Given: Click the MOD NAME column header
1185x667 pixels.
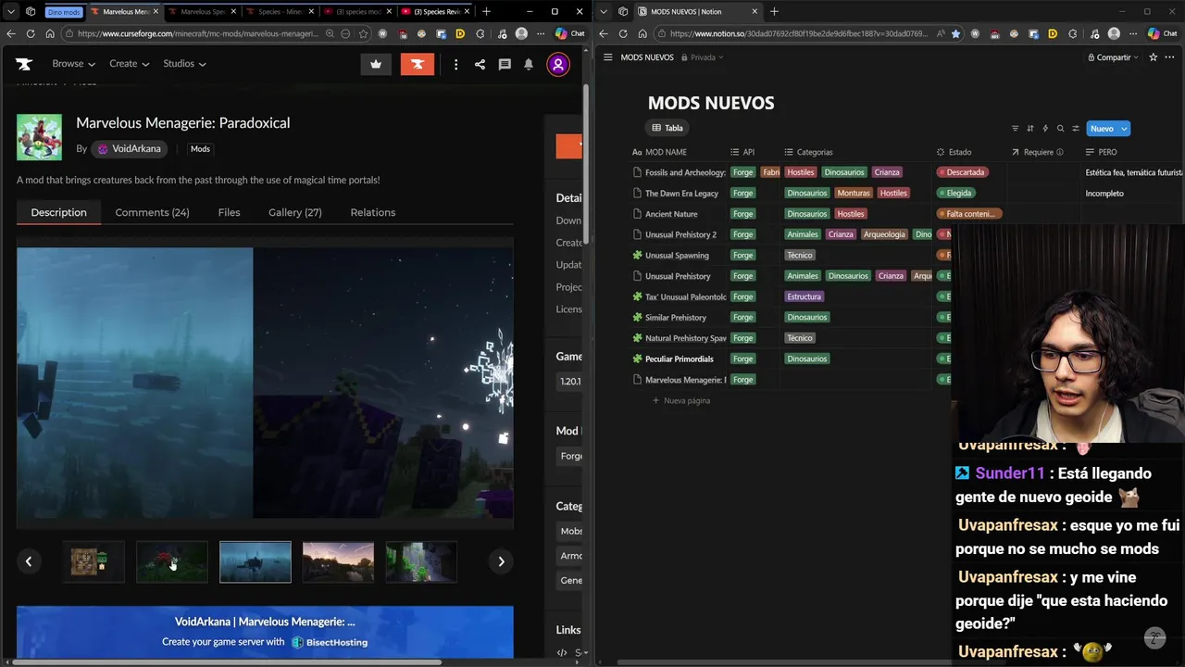Looking at the screenshot, I should click(660, 152).
